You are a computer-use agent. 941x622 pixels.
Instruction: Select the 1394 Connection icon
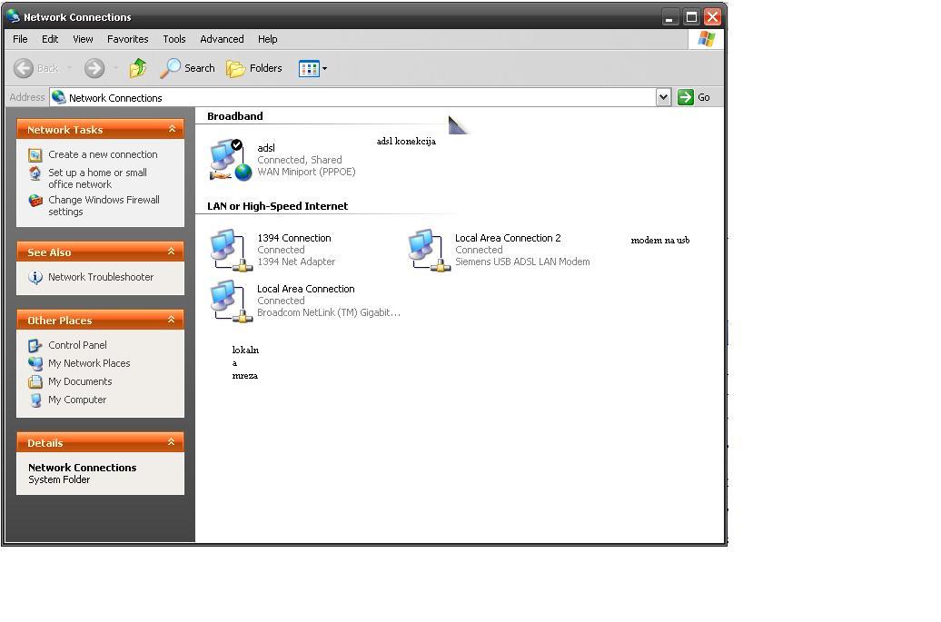[x=230, y=250]
